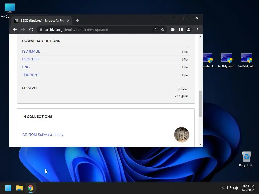Click scrollbar up arrow
Image resolution: width=259 pixels, height=194 pixels.
200,37
